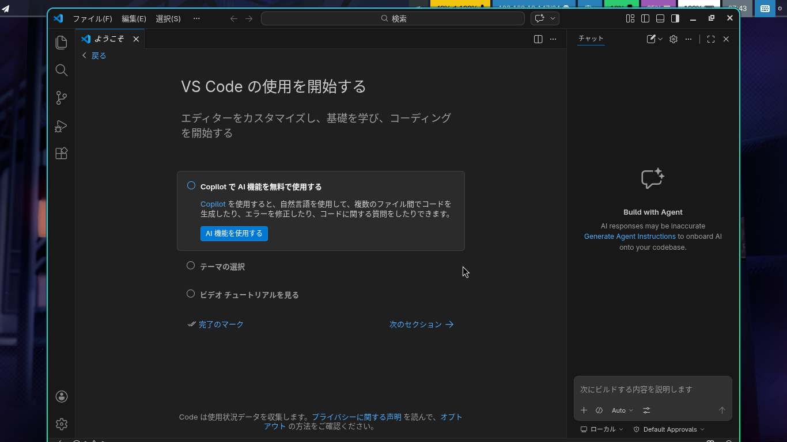Select the 'テーマの選択' step
Viewport: 787px width, 442px height.
[x=191, y=266]
